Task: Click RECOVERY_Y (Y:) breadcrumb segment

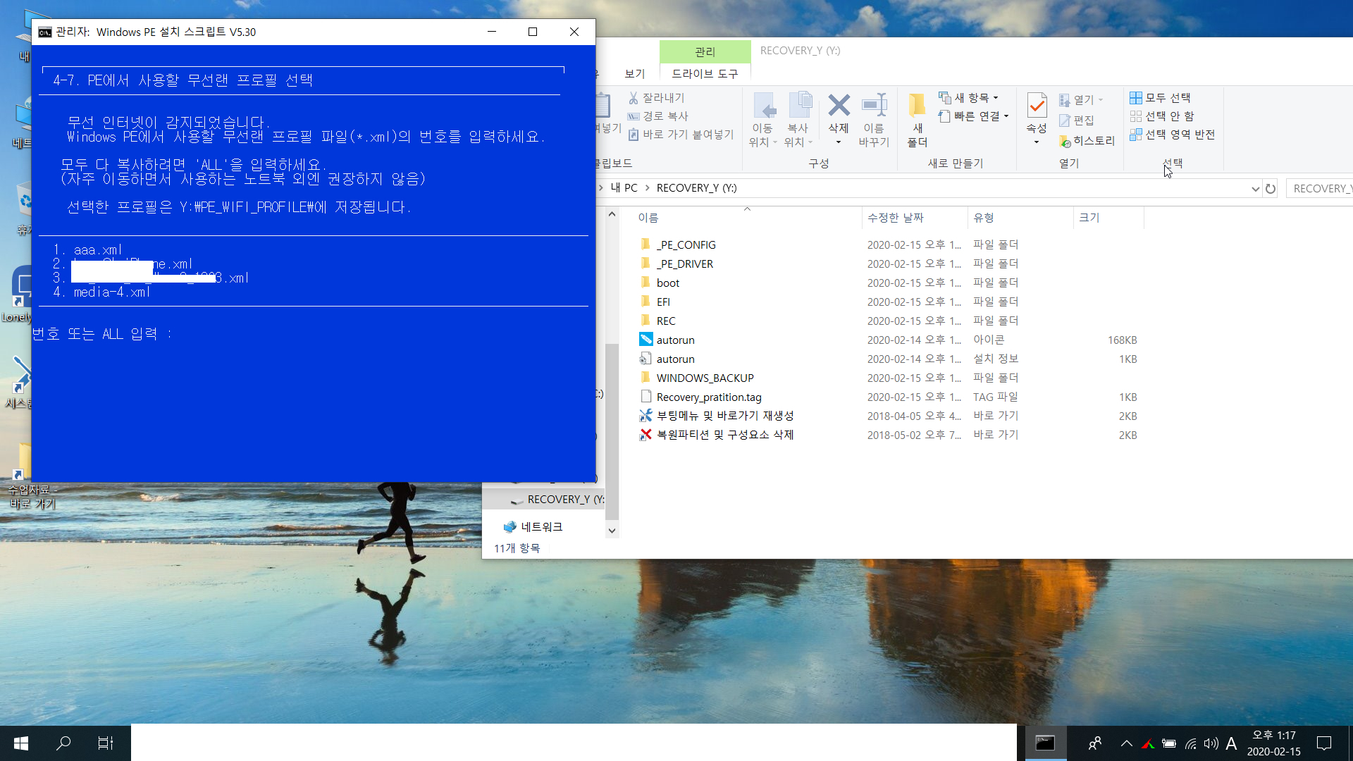Action: tap(696, 188)
